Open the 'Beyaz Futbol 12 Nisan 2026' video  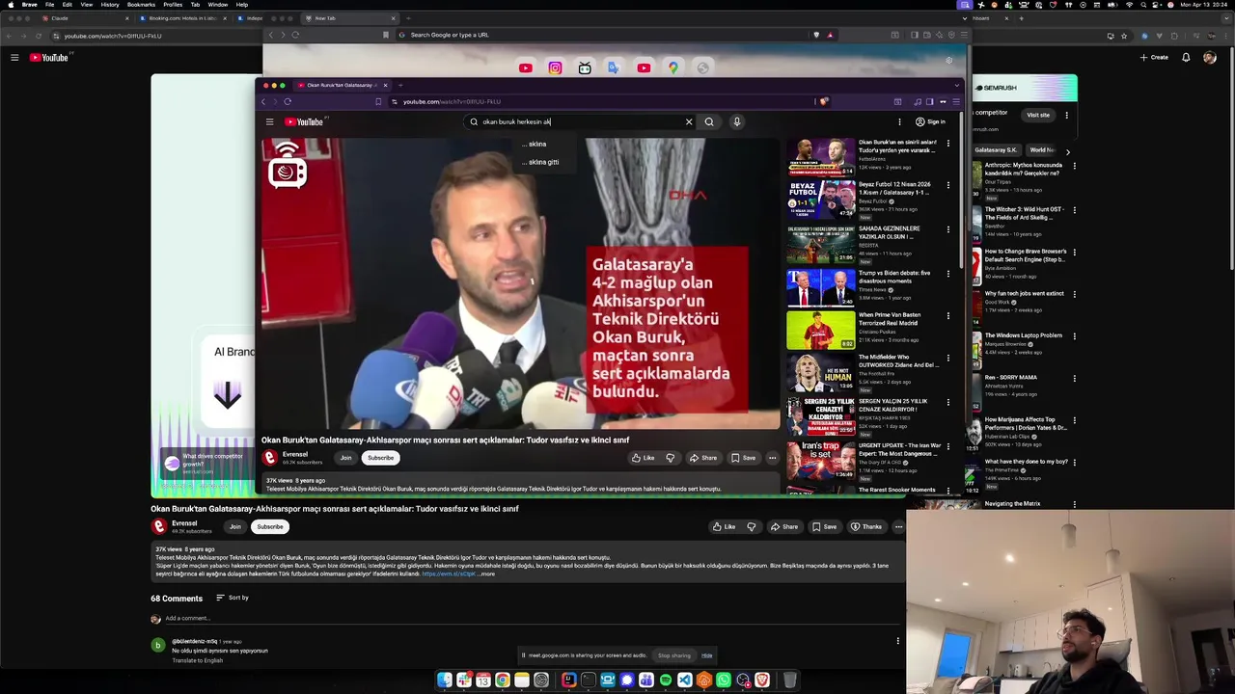[820, 200]
